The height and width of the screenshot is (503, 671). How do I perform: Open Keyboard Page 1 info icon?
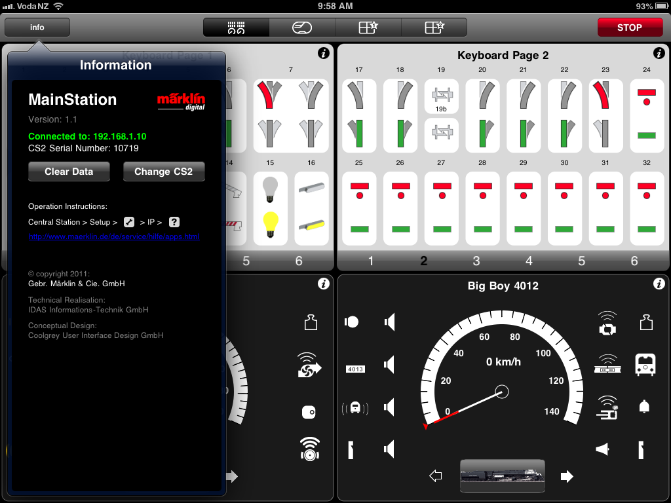pos(324,54)
